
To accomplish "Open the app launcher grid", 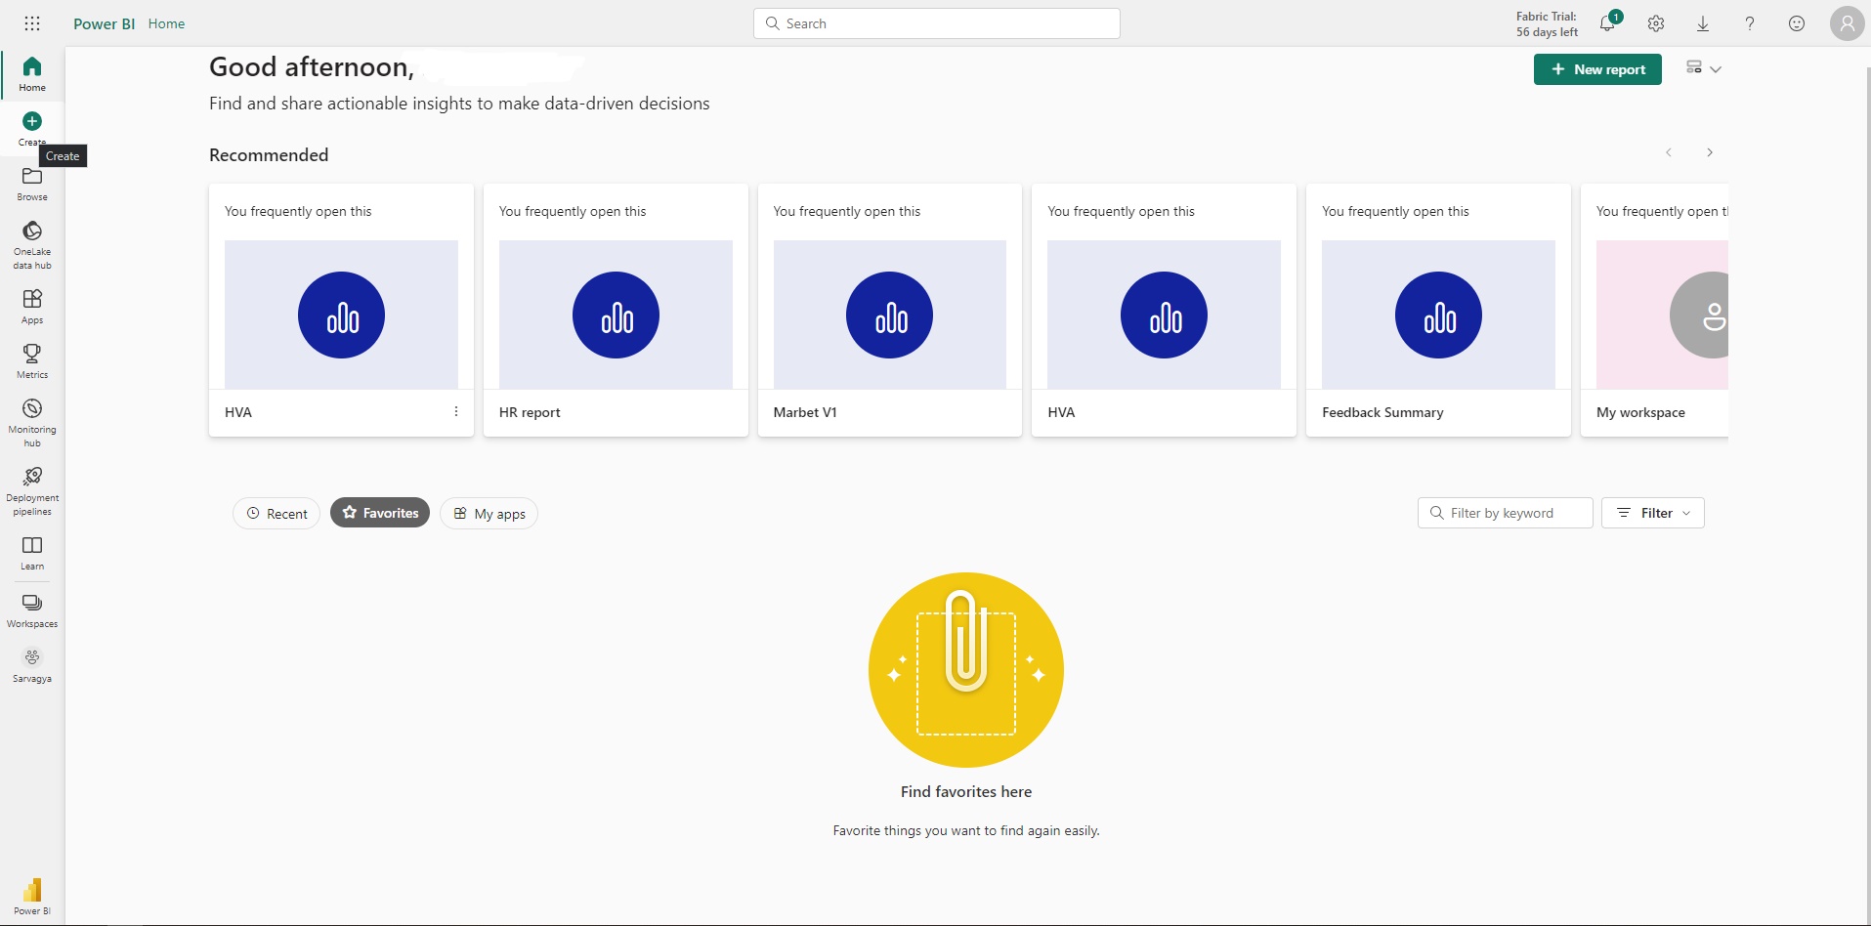I will 32,23.
